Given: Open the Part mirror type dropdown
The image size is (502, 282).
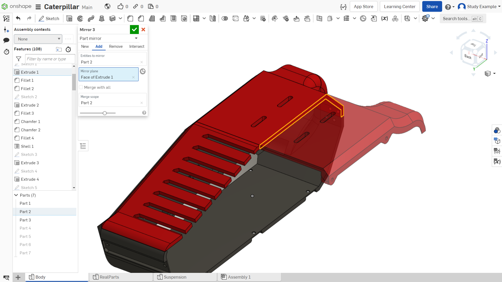Looking at the screenshot, I should pyautogui.click(x=109, y=38).
